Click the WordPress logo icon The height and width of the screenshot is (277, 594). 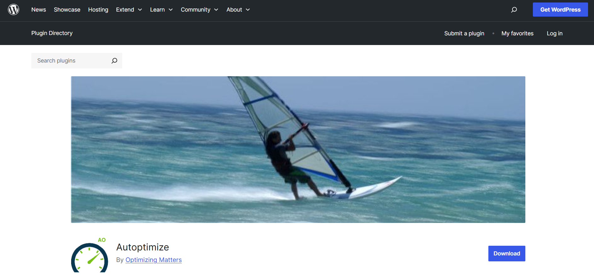[x=13, y=10]
